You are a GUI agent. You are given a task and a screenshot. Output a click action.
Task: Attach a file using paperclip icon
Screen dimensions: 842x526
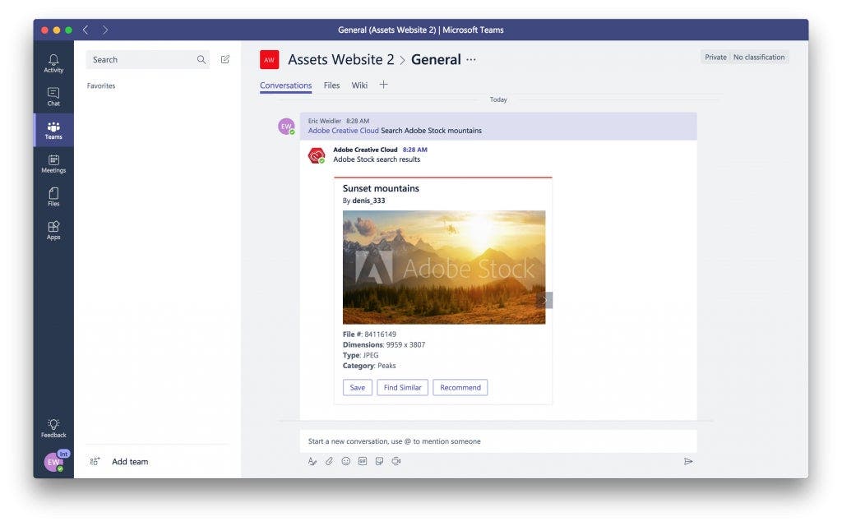tap(329, 461)
